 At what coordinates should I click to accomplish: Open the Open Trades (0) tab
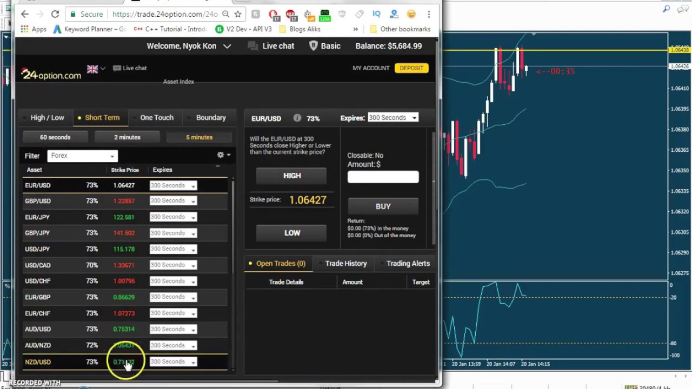point(278,264)
